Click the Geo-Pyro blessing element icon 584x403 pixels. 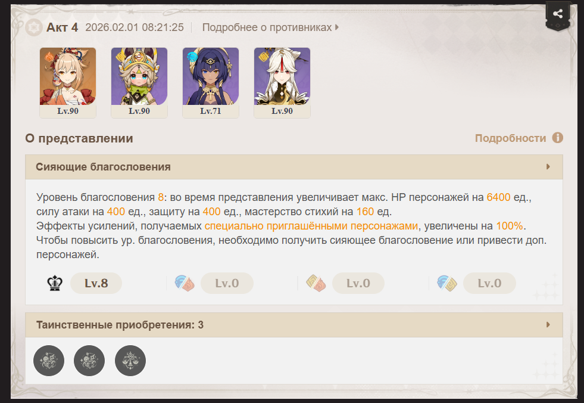point(316,283)
